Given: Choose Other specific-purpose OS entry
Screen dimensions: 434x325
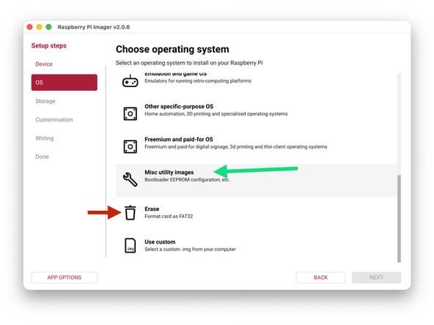Looking at the screenshot, I should 257,113.
